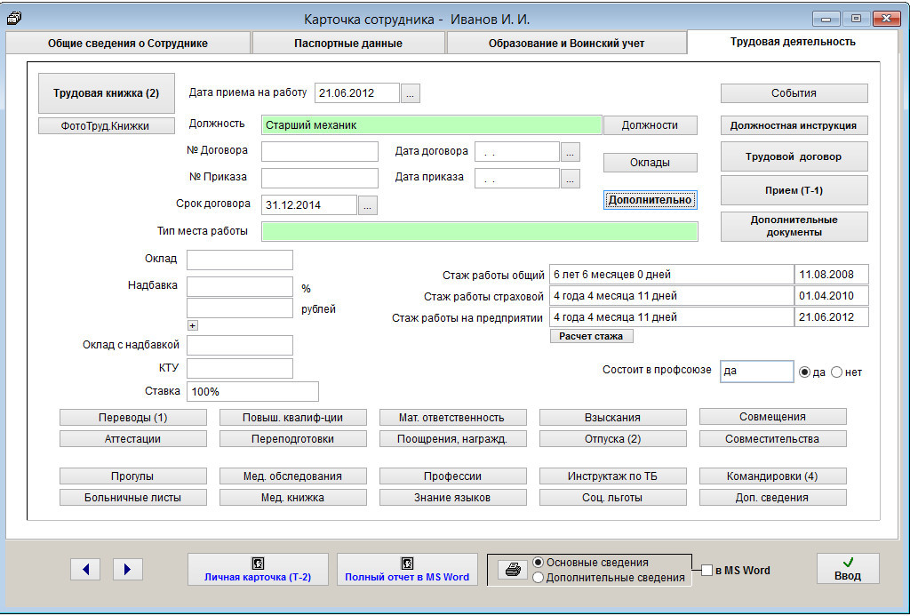Open Знание языков list
910x616 pixels.
click(x=452, y=498)
